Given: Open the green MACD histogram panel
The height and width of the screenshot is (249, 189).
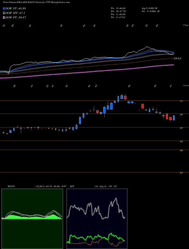Looking at the screenshot, I should coord(32,219).
